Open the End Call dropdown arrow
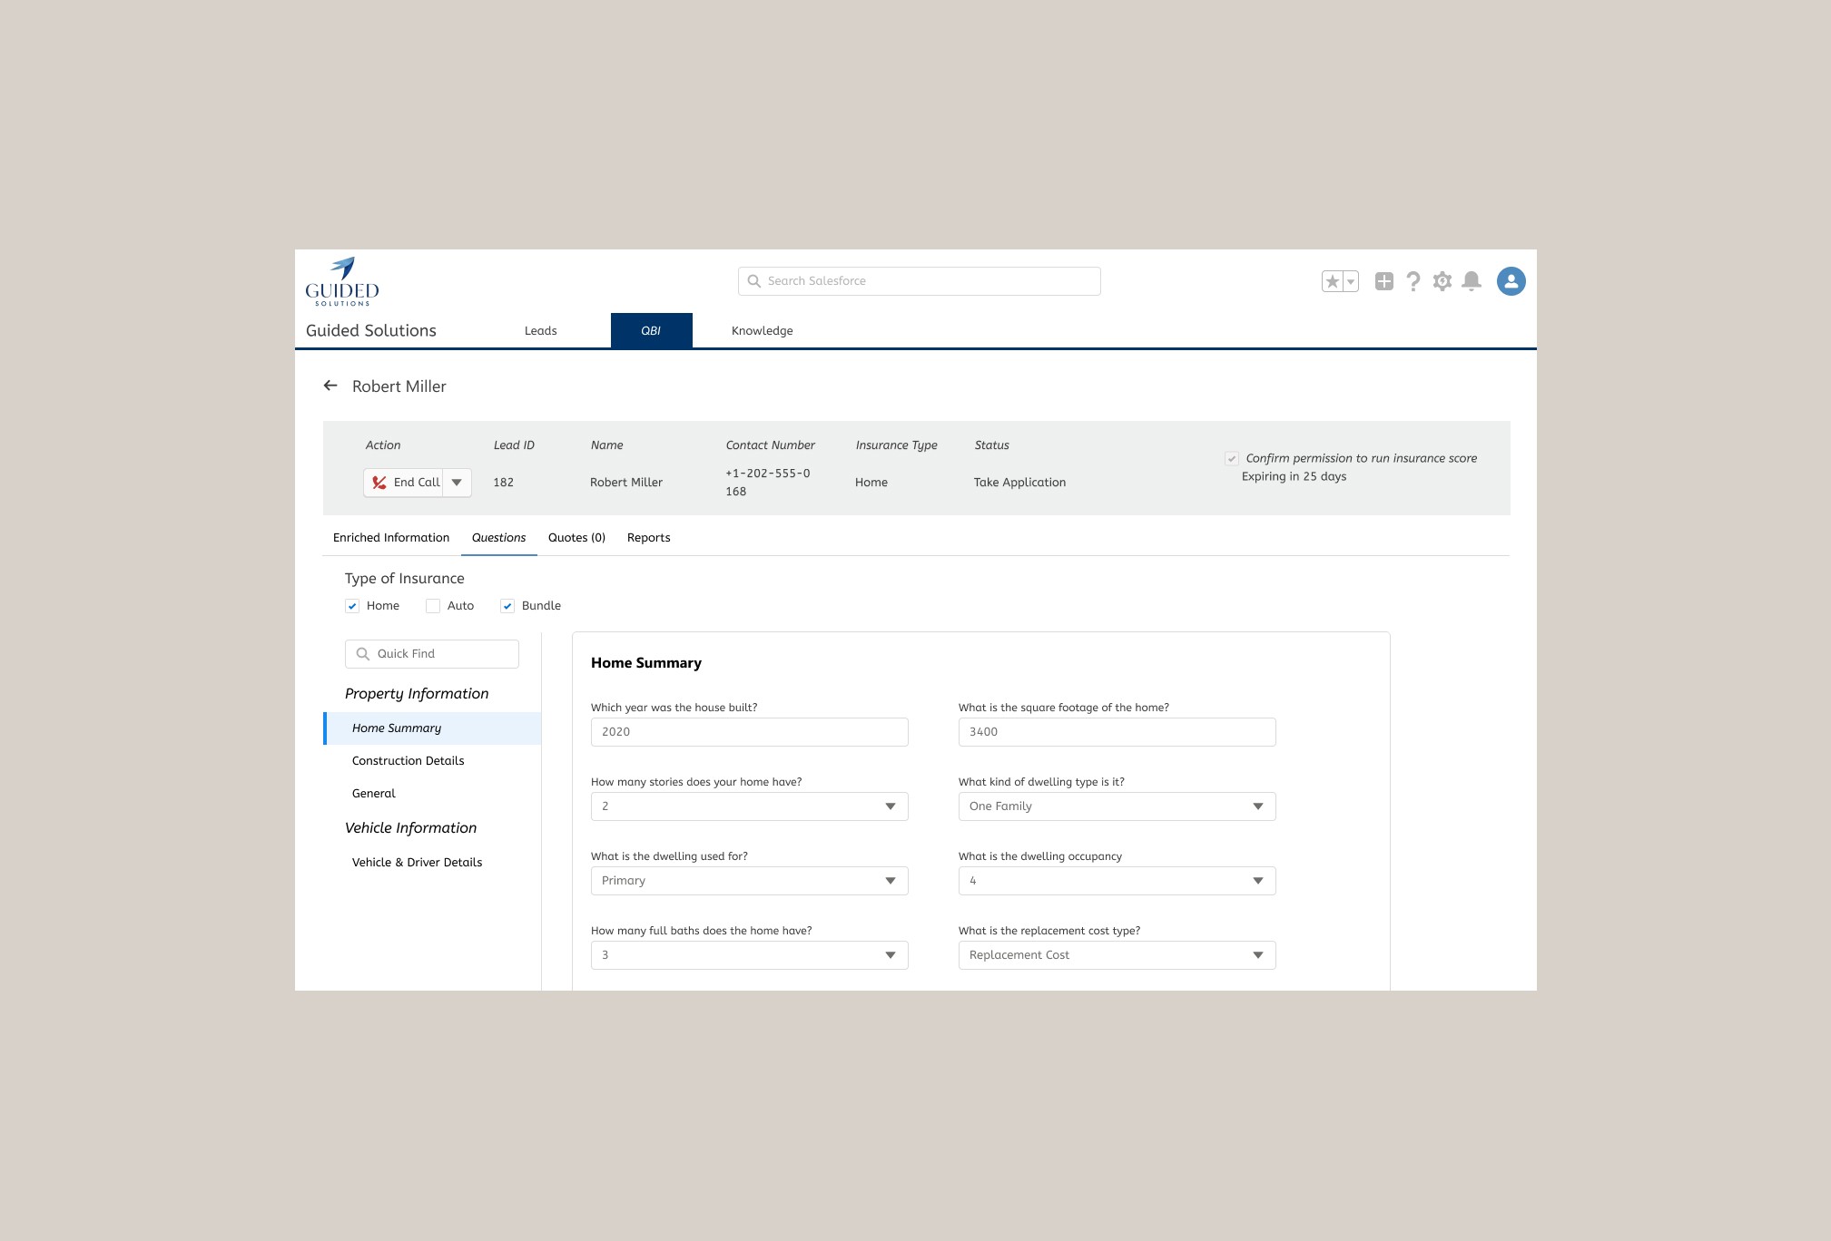 (457, 483)
